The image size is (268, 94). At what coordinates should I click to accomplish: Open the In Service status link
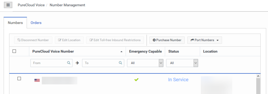pyautogui.click(x=178, y=80)
